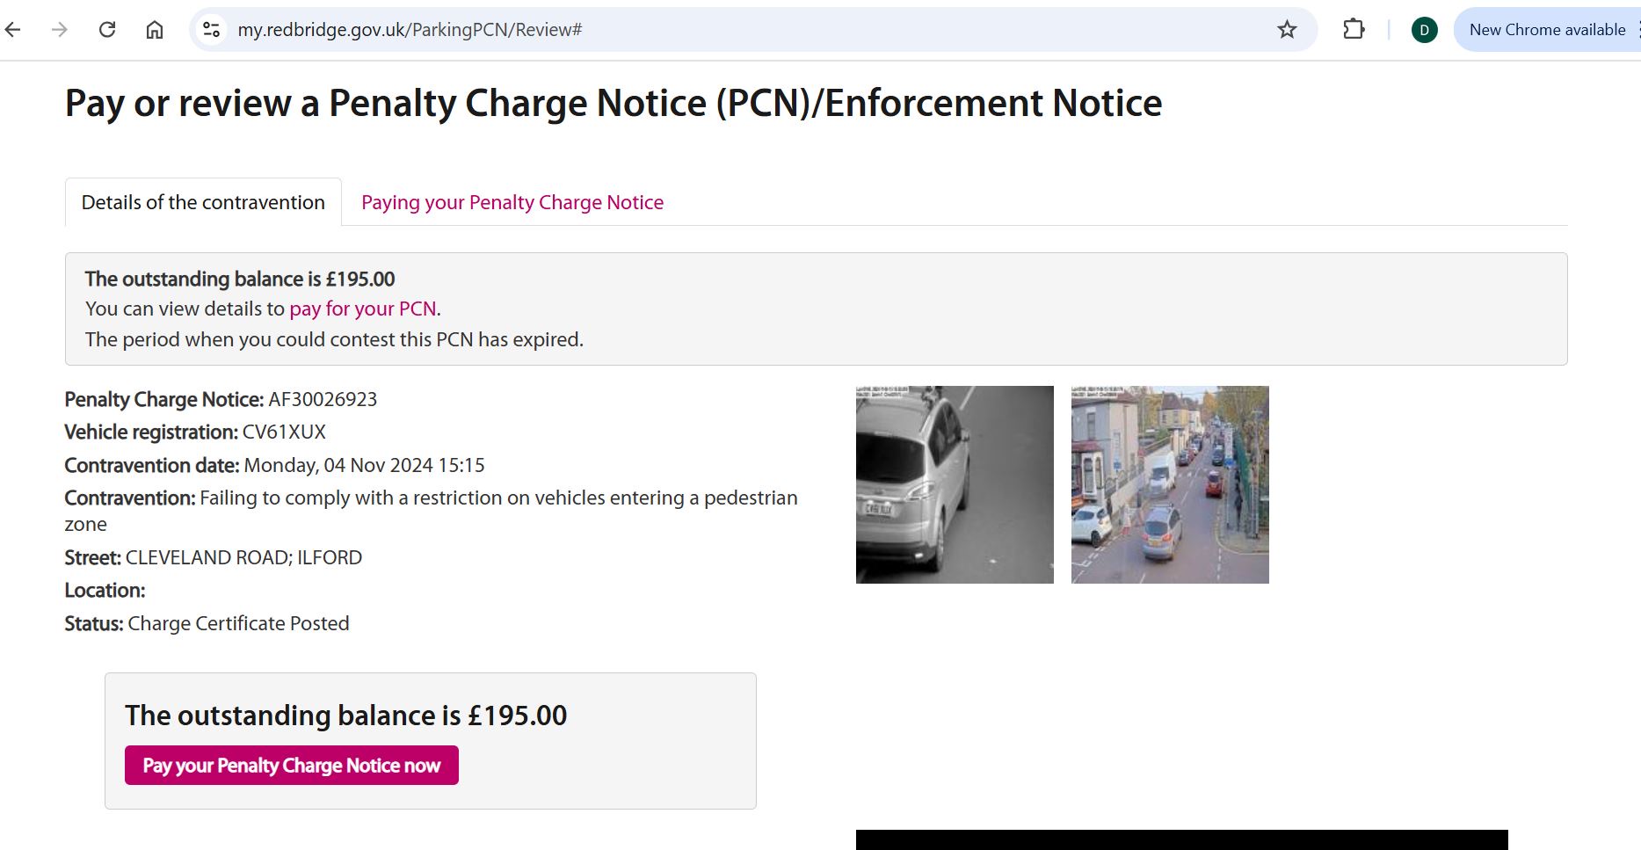Focus the redbridge.gov.uk address bar
The height and width of the screenshot is (850, 1641).
703,30
